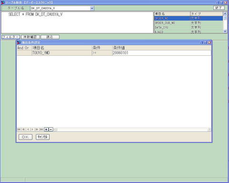
Task: Select the TOUYO_YMD field cell
Action: coord(62,53)
